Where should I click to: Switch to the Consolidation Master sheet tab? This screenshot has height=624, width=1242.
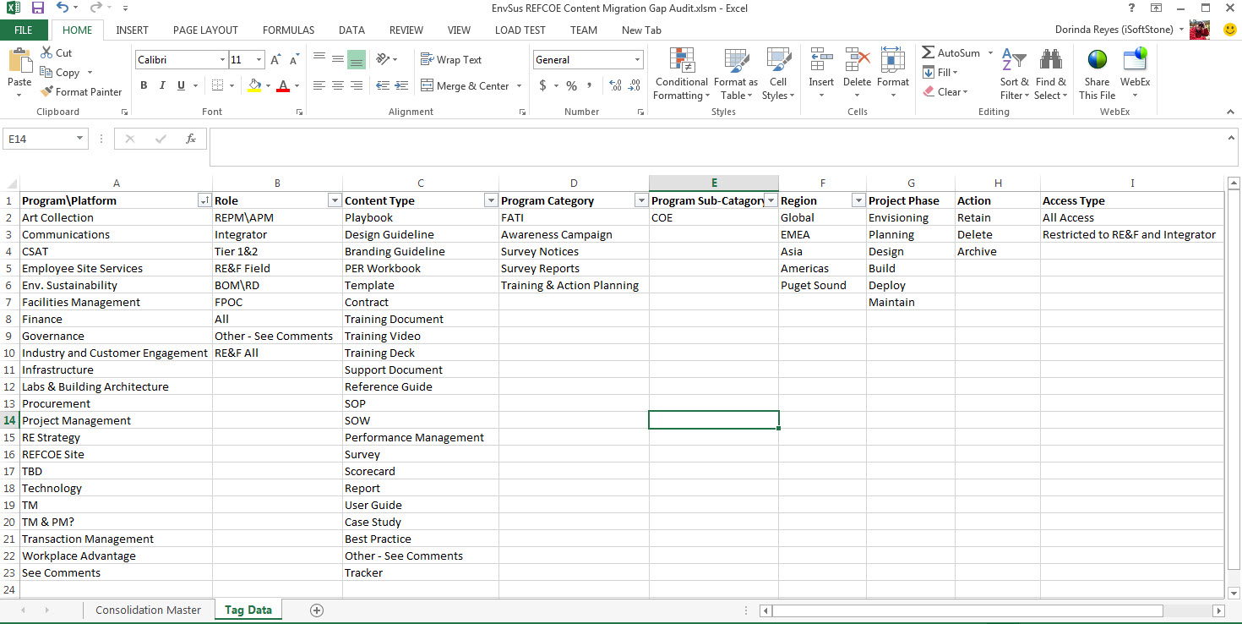(x=148, y=610)
